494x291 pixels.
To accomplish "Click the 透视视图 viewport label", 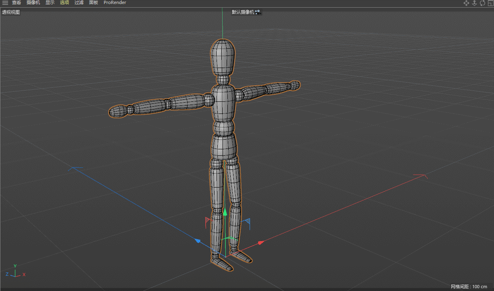I will click(11, 12).
